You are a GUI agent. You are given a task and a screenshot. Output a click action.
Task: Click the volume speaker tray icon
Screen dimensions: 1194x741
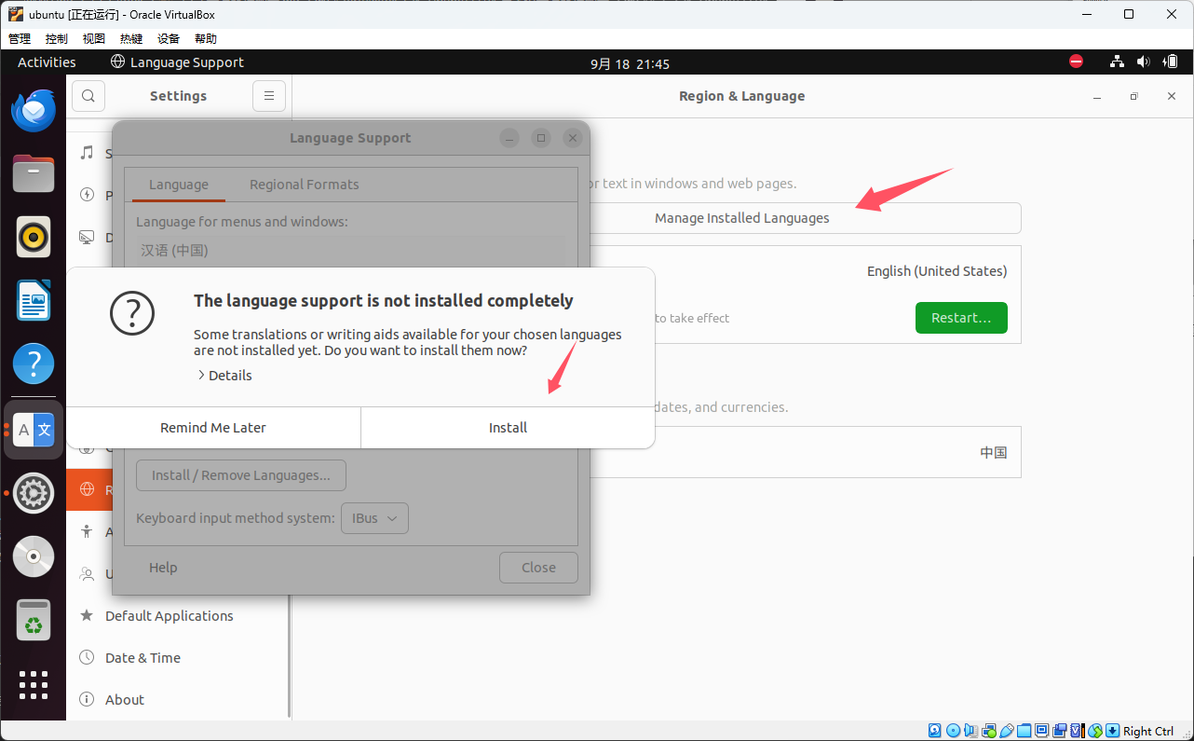[x=1144, y=62]
